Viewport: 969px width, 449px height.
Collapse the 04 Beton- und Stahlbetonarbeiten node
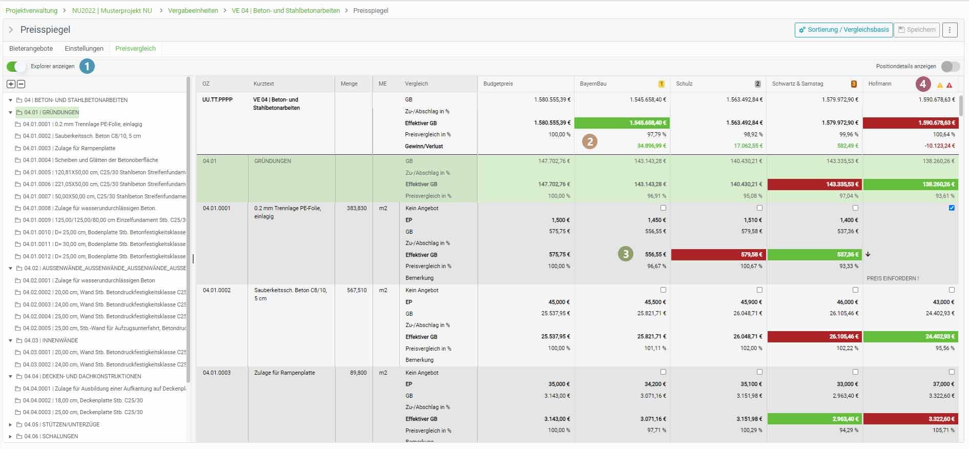click(10, 100)
